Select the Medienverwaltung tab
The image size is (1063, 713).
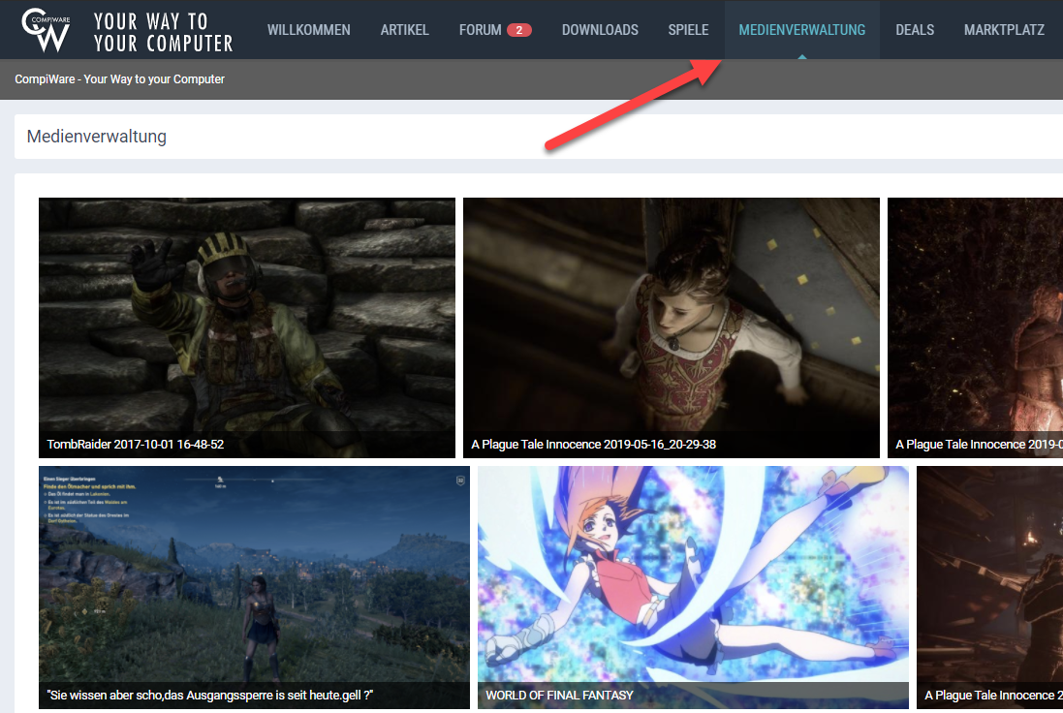click(x=802, y=30)
